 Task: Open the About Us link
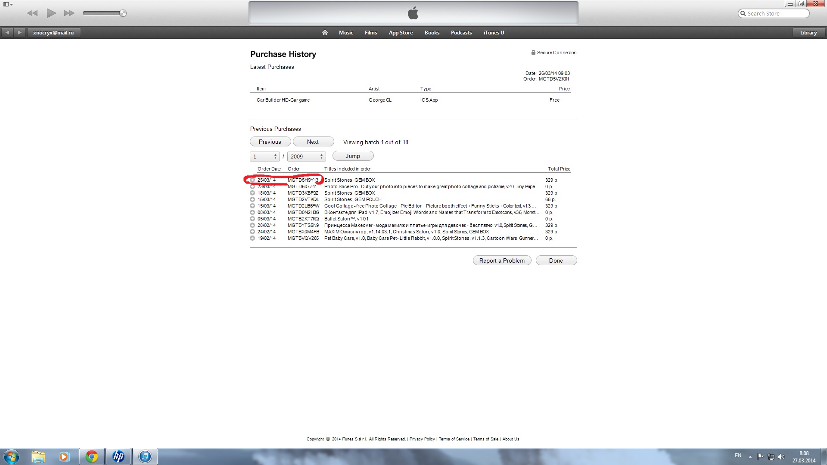tap(511, 439)
